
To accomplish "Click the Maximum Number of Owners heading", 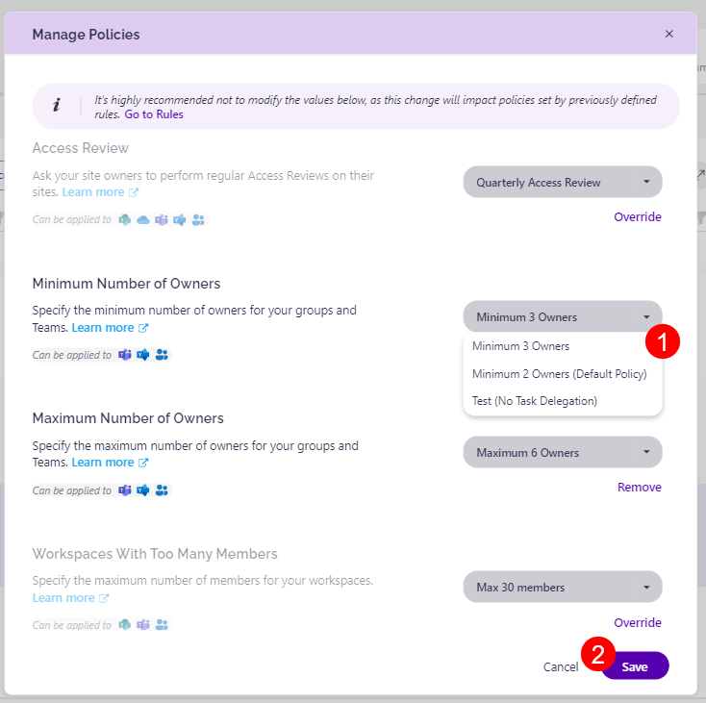I will click(128, 418).
